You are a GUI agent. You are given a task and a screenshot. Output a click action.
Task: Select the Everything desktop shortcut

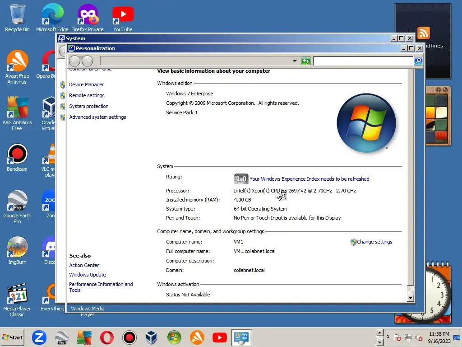click(x=52, y=297)
